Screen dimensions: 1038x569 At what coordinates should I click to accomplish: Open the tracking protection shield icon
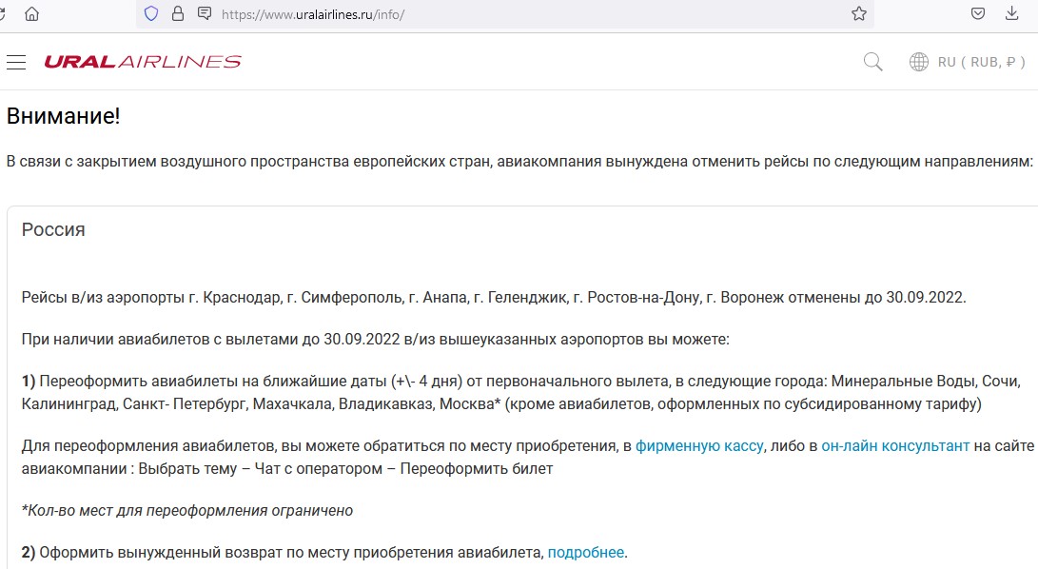coord(150,14)
